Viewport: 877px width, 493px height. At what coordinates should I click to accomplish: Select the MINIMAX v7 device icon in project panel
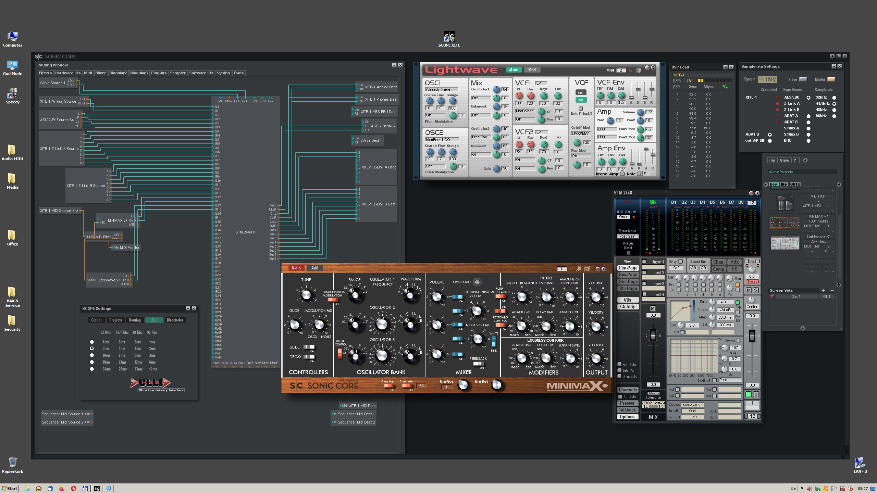(785, 223)
